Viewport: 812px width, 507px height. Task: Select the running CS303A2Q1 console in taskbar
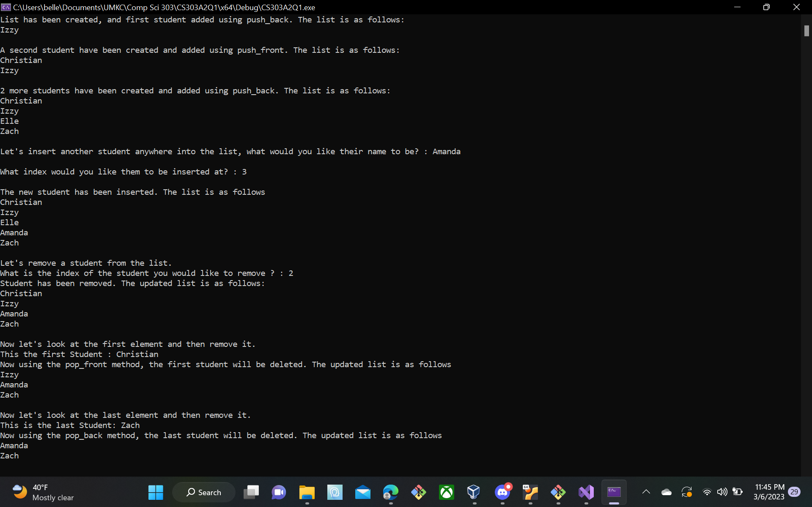click(614, 492)
